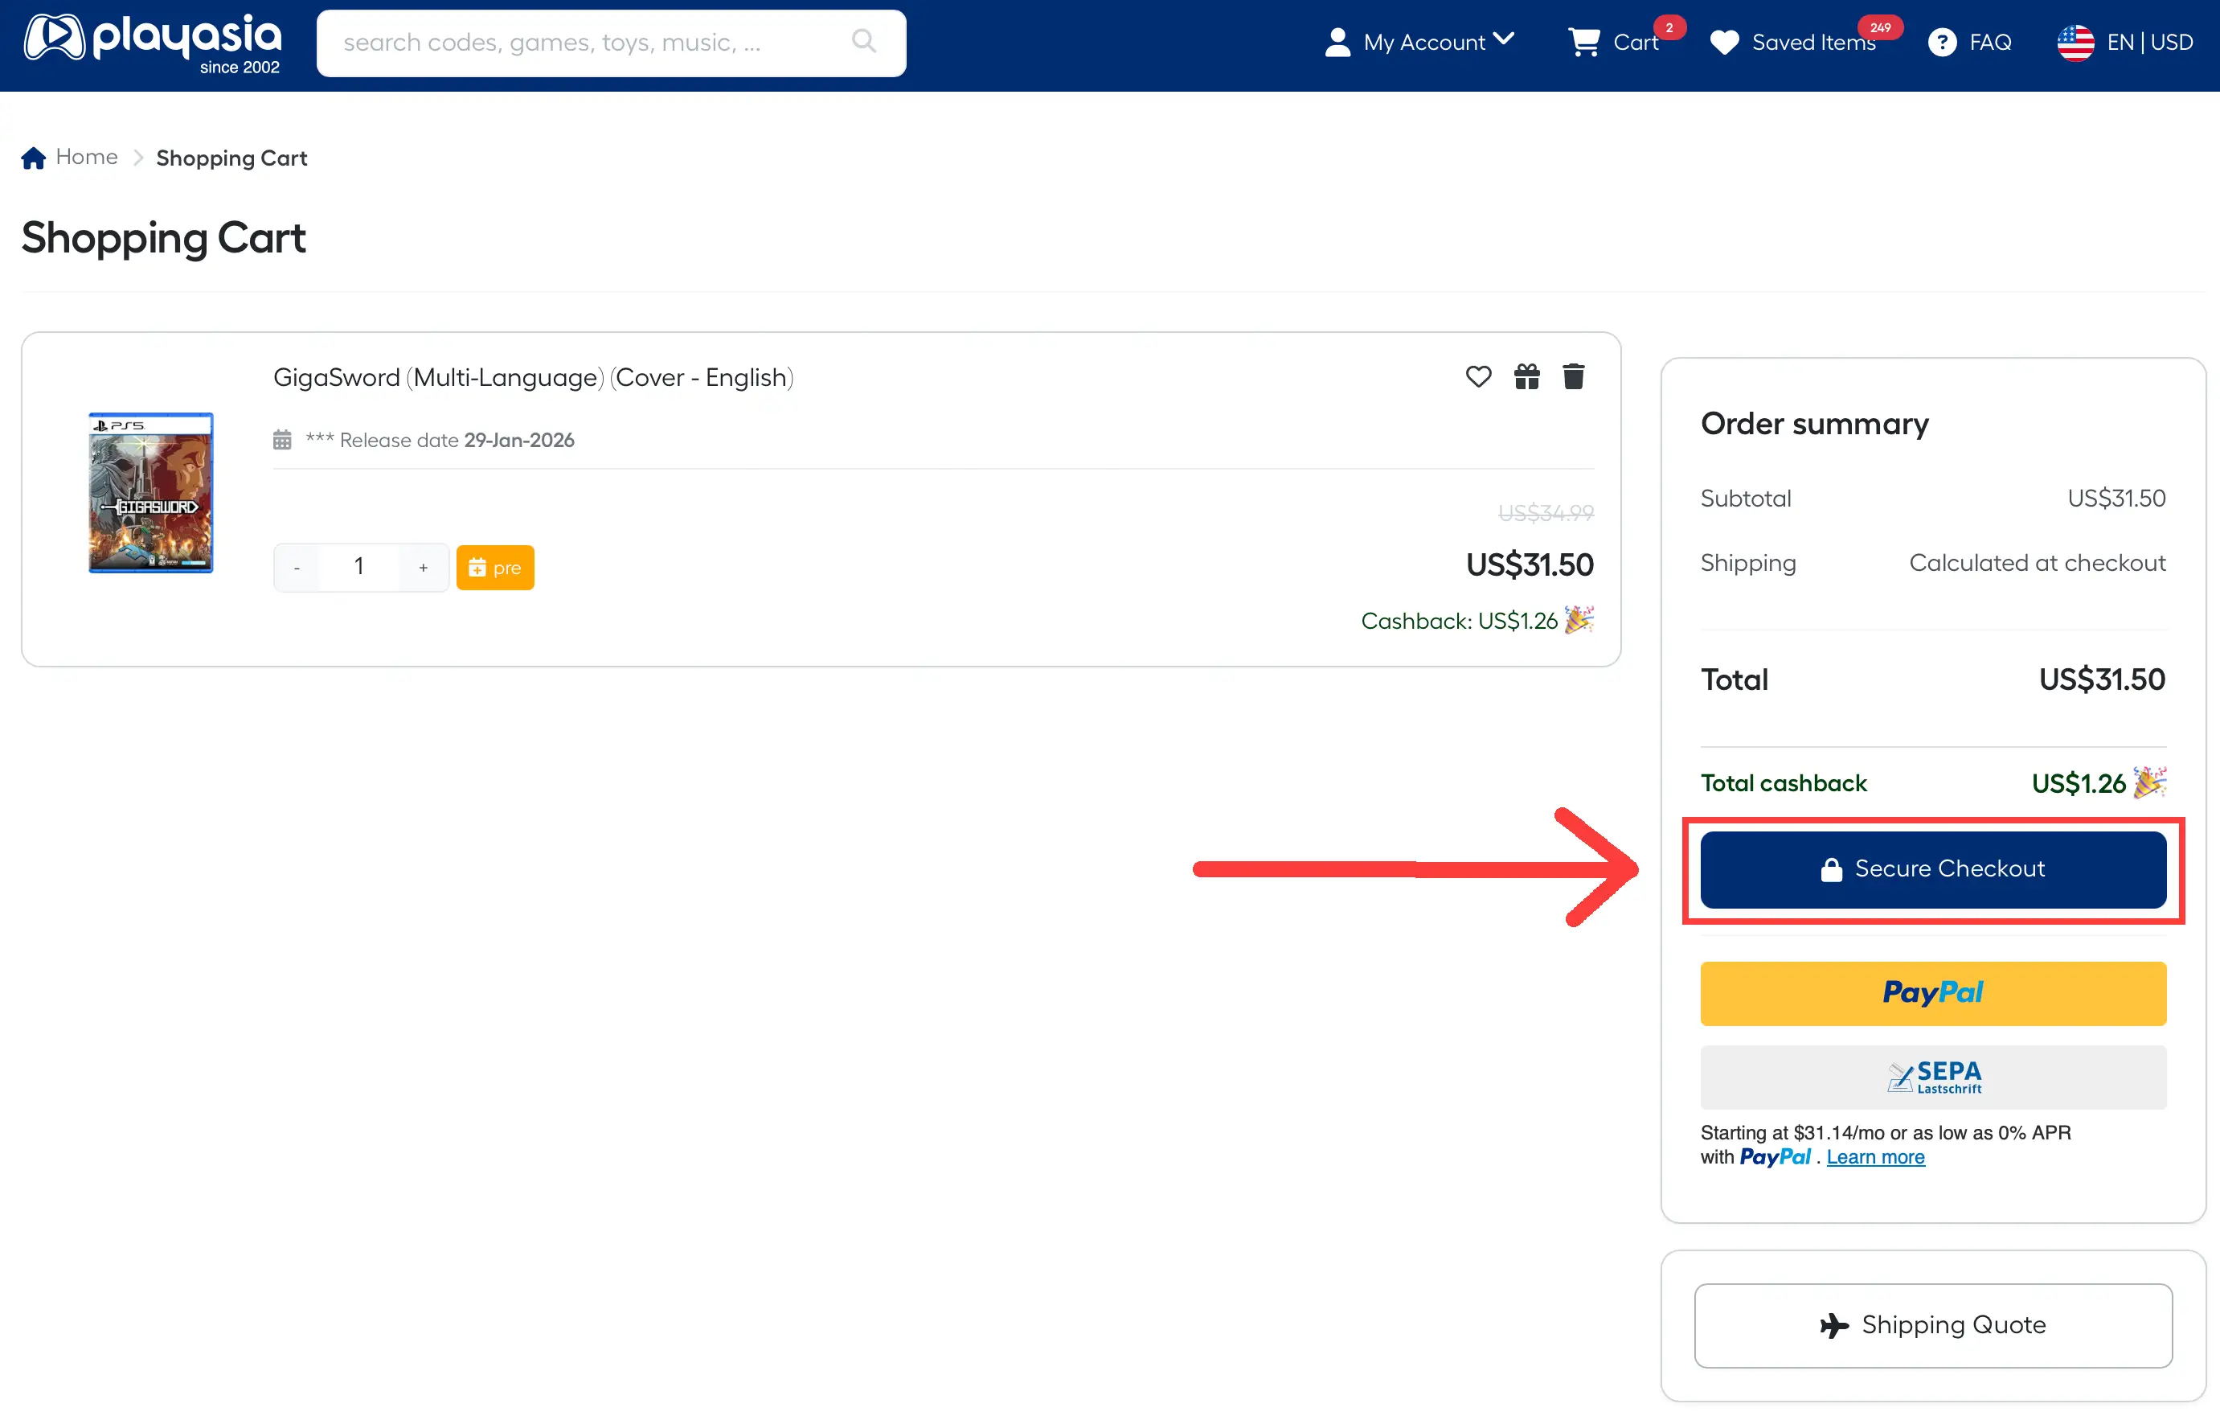Click the Playasia logo
The height and width of the screenshot is (1412, 2220).
pos(152,42)
